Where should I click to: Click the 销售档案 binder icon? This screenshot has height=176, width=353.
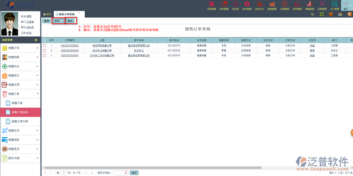[x=4, y=57]
